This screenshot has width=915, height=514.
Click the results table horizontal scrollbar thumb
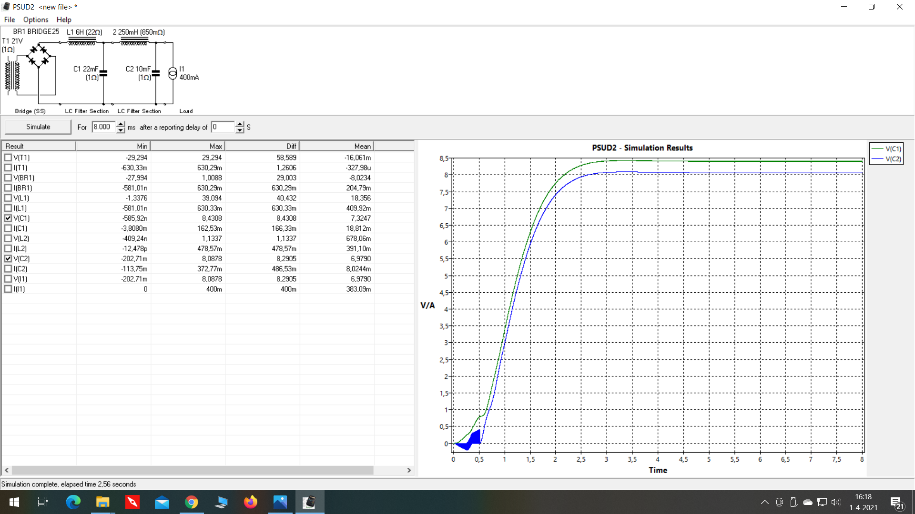[x=193, y=470]
